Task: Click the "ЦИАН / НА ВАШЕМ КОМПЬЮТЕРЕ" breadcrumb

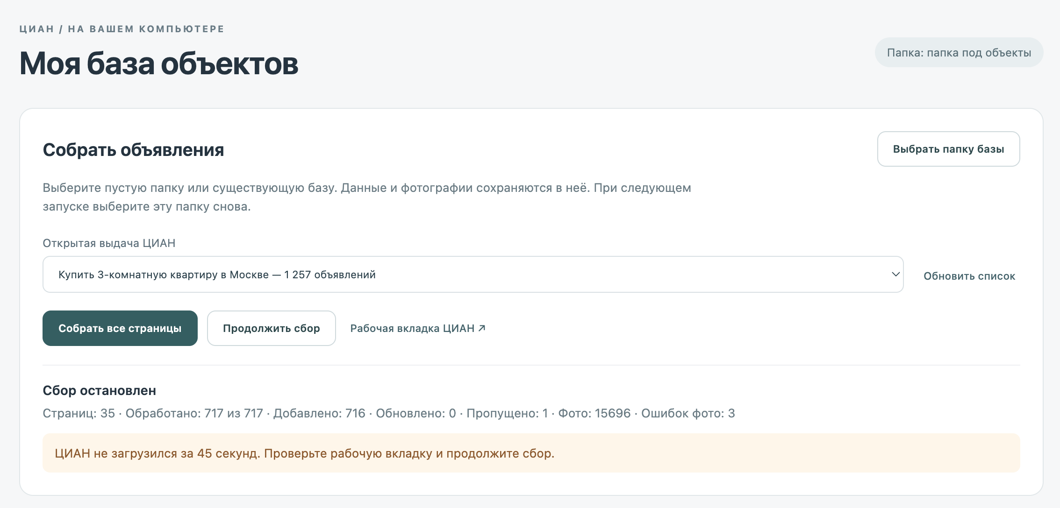Action: 122,29
